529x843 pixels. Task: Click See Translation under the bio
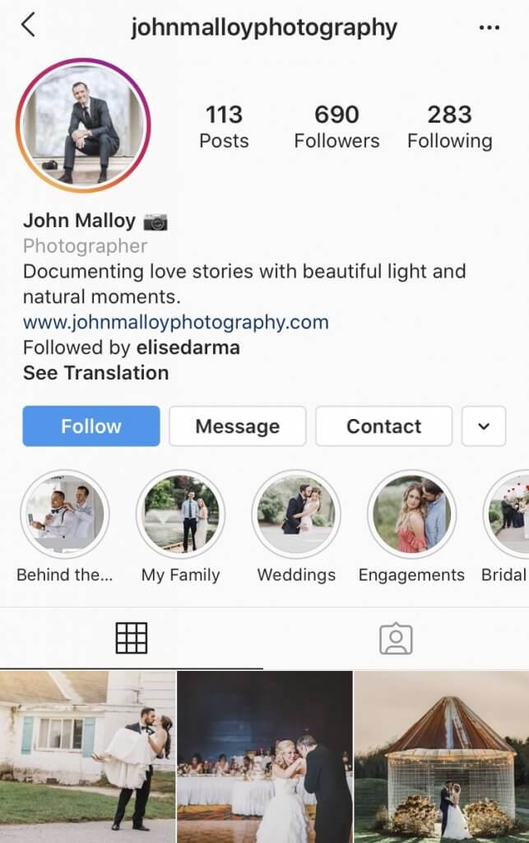(x=96, y=373)
